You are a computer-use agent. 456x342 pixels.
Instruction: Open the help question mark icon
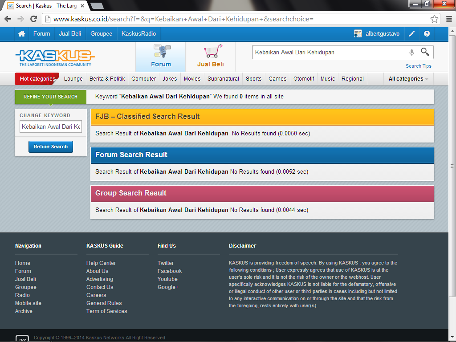point(427,34)
